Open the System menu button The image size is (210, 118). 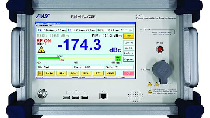coord(129,43)
